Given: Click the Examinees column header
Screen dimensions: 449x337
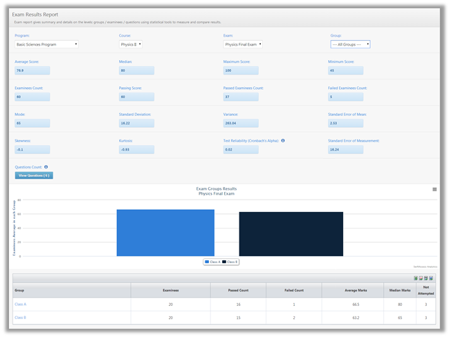Looking at the screenshot, I should click(169, 291).
